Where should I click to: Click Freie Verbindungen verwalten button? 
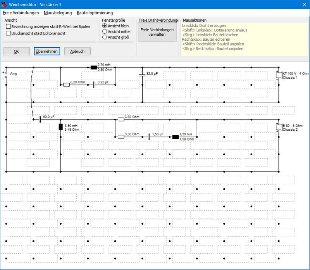click(x=157, y=32)
